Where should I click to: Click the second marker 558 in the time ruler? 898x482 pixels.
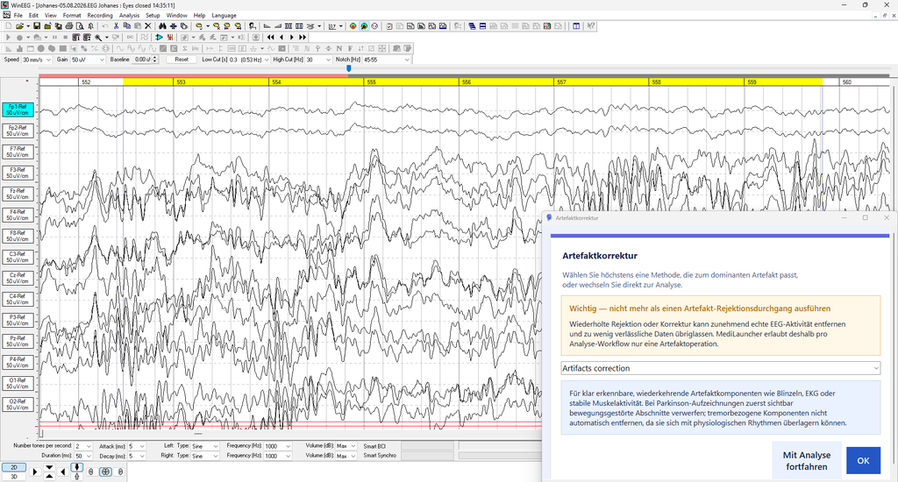point(656,82)
